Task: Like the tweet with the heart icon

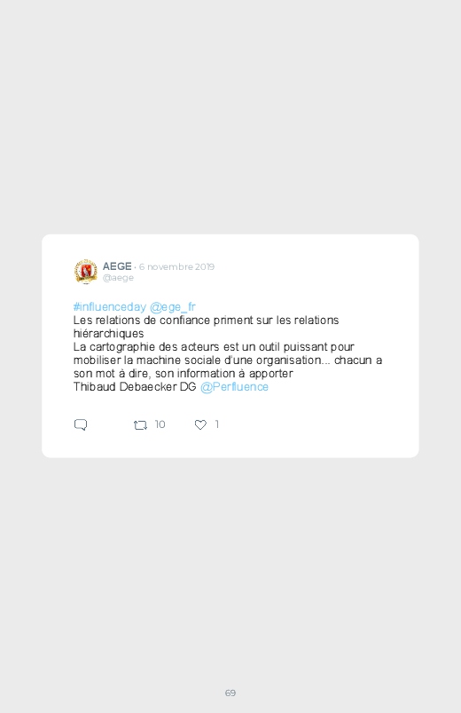Action: pos(200,424)
